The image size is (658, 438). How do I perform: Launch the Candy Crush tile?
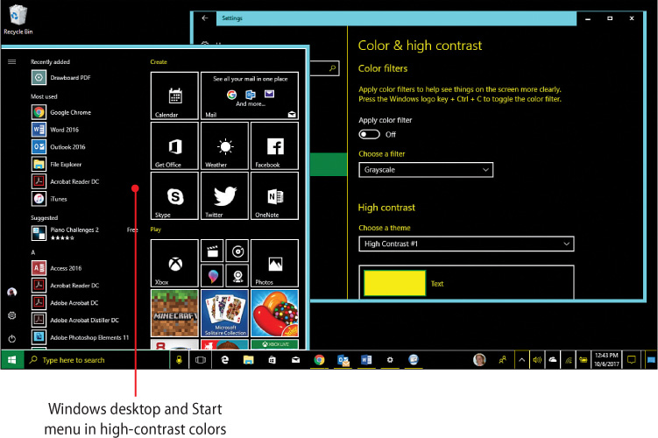click(274, 313)
